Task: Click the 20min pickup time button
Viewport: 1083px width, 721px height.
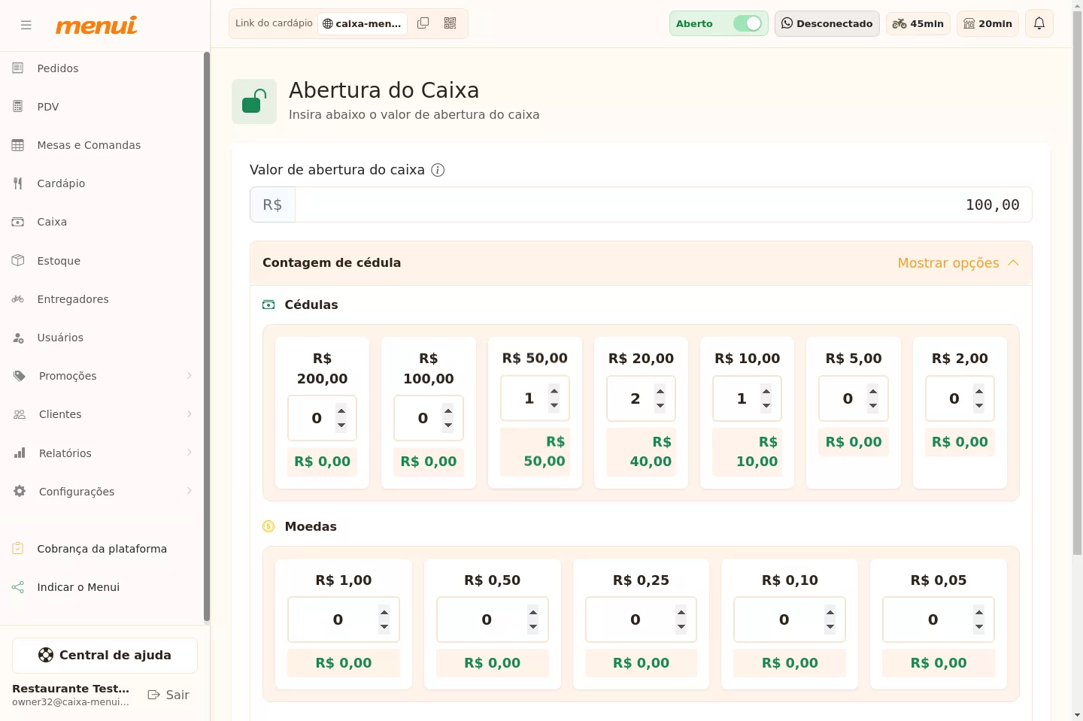Action: 988,23
